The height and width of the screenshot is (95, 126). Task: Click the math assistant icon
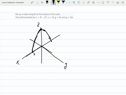(93, 2)
